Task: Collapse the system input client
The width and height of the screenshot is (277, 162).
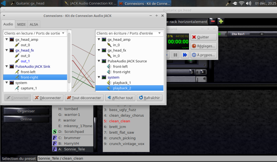Action: pos(99,77)
